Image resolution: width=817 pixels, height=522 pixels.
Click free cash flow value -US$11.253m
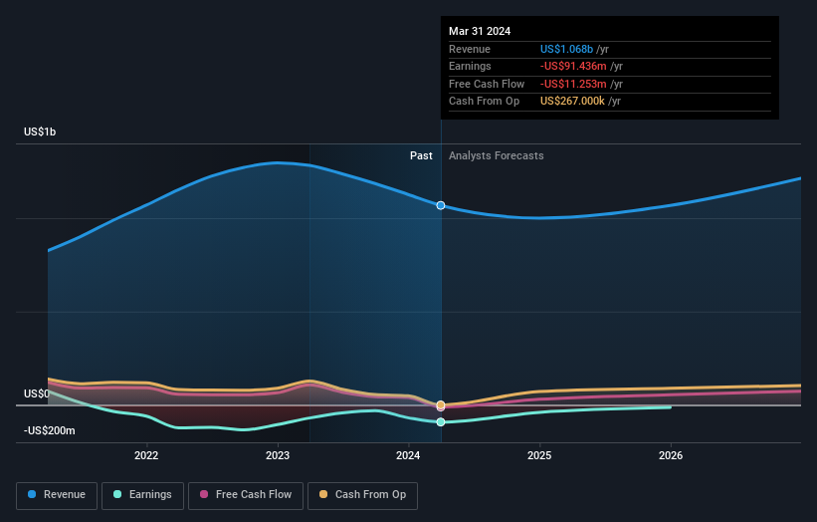pos(573,84)
